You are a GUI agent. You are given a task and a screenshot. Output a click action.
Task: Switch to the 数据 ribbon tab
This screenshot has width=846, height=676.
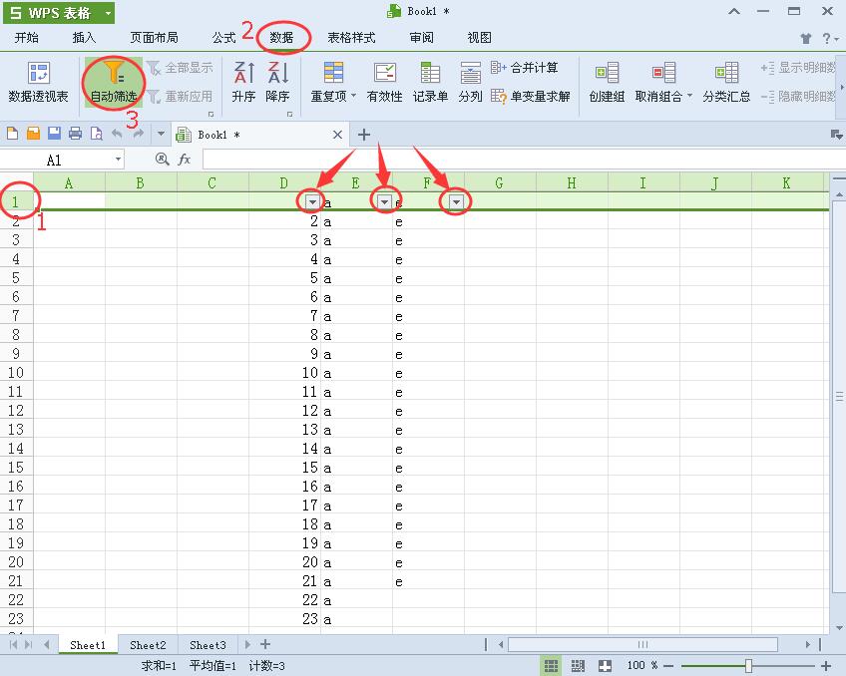pos(281,38)
